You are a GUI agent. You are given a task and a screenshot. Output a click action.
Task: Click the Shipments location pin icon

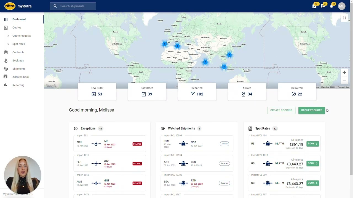6,69
